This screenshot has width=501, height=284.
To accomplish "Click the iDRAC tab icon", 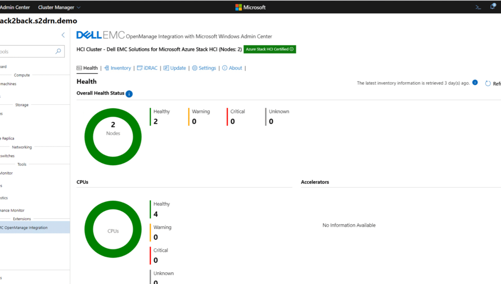I will tap(140, 68).
